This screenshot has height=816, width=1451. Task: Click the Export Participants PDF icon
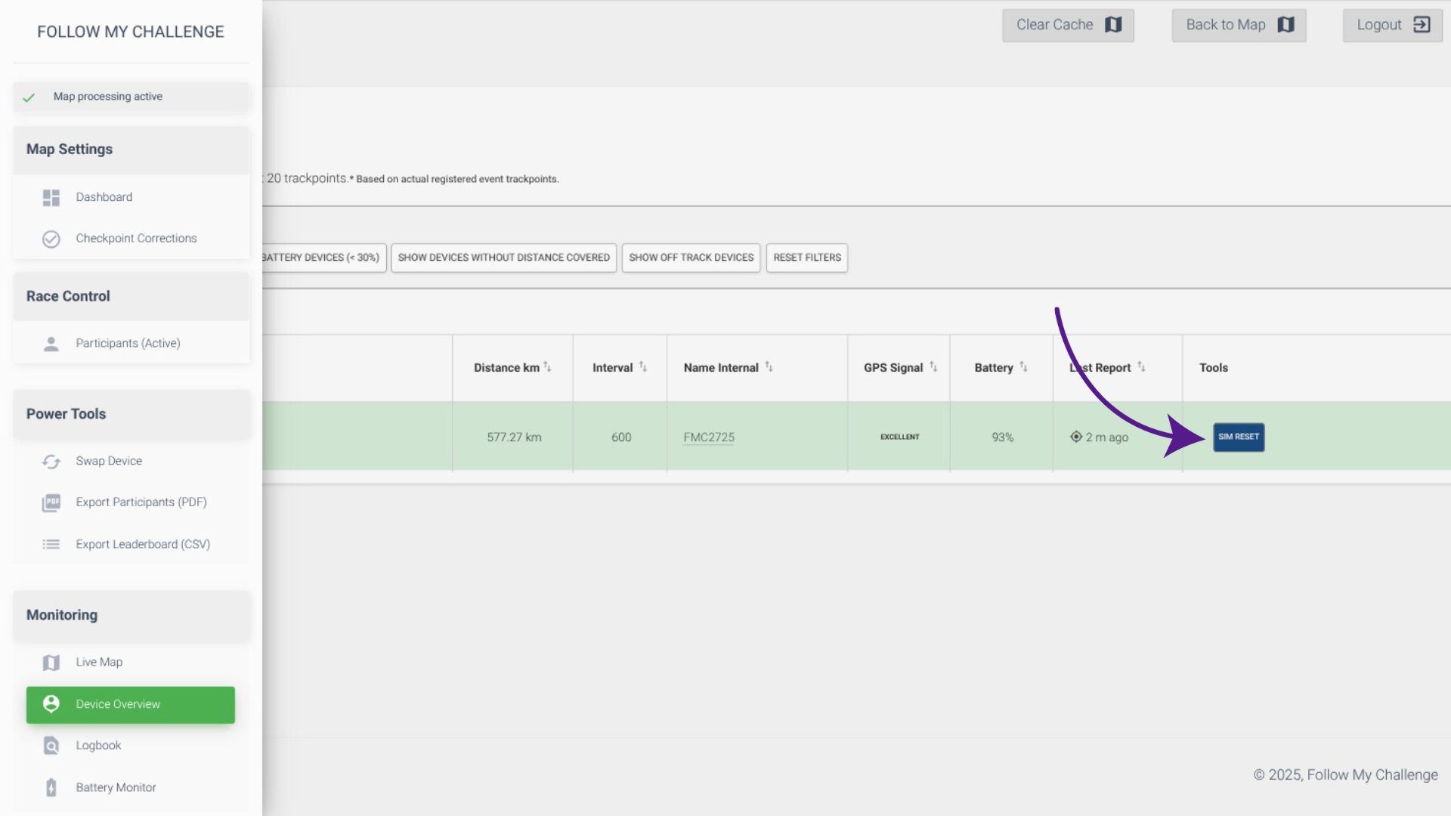[x=51, y=502]
